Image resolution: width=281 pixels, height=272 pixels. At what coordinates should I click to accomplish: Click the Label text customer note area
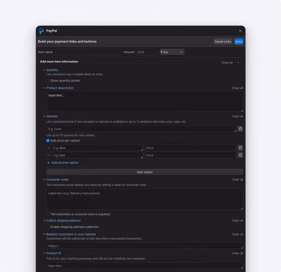pyautogui.click(x=145, y=199)
